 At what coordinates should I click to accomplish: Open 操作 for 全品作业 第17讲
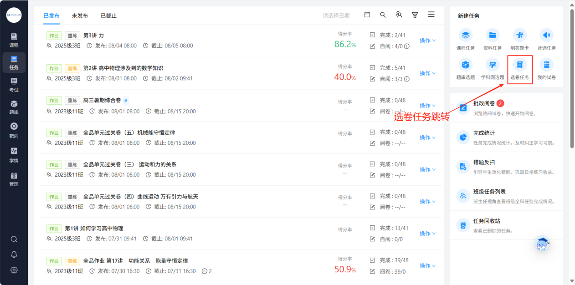tap(427, 266)
